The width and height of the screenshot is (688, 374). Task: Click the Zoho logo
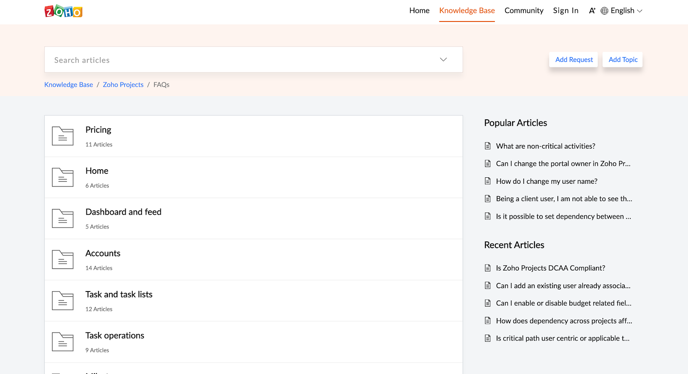pos(63,11)
